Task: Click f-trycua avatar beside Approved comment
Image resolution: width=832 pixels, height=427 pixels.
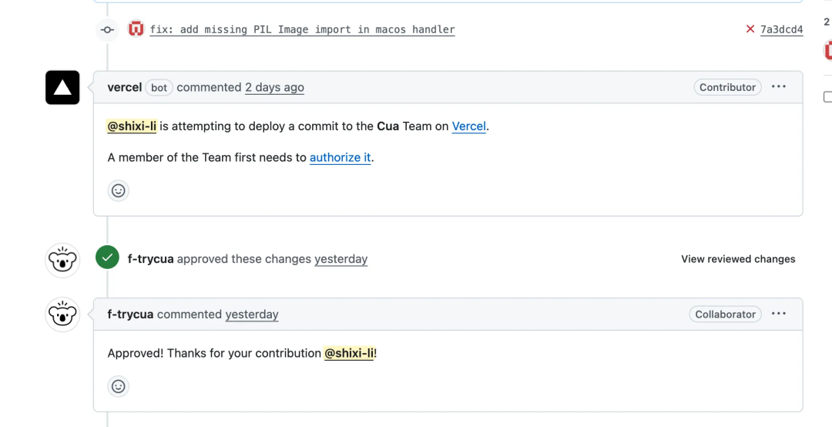Action: click(x=62, y=314)
